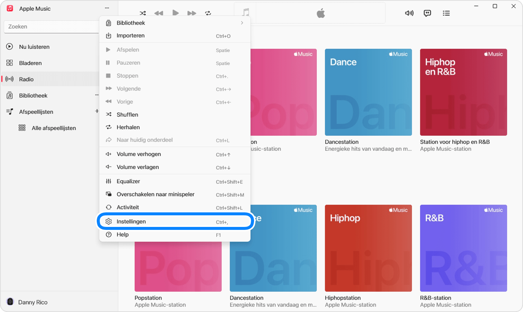Viewport: 523px width, 312px height.
Task: Select Volume verhogen in the menu
Action: pyautogui.click(x=175, y=154)
